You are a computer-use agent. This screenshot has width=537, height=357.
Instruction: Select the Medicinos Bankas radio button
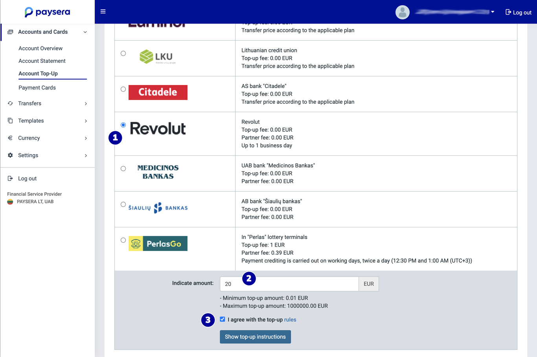pos(123,169)
